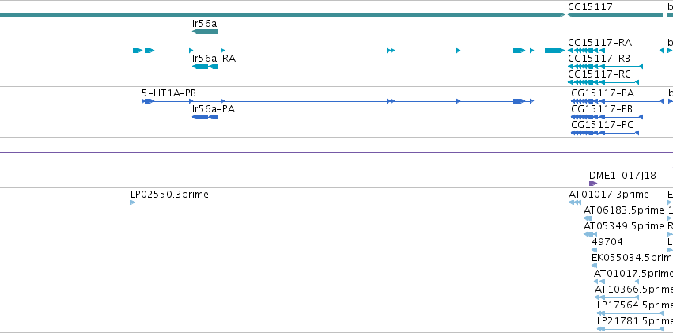673x333 pixels.
Task: Select the AT05349.5prime EST label
Action: coord(624,226)
